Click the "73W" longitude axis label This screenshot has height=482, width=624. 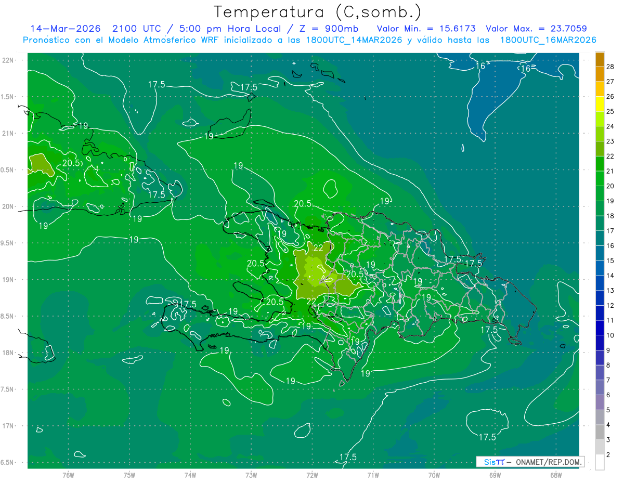click(x=251, y=475)
